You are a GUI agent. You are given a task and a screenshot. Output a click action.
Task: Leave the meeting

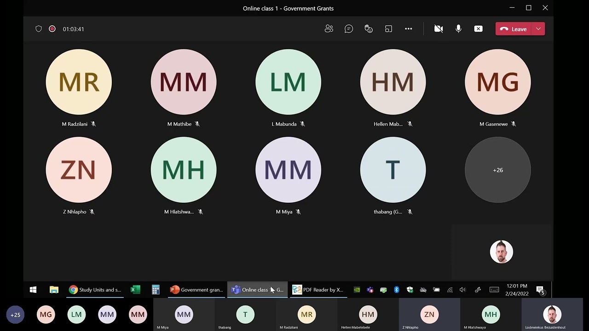[514, 29]
